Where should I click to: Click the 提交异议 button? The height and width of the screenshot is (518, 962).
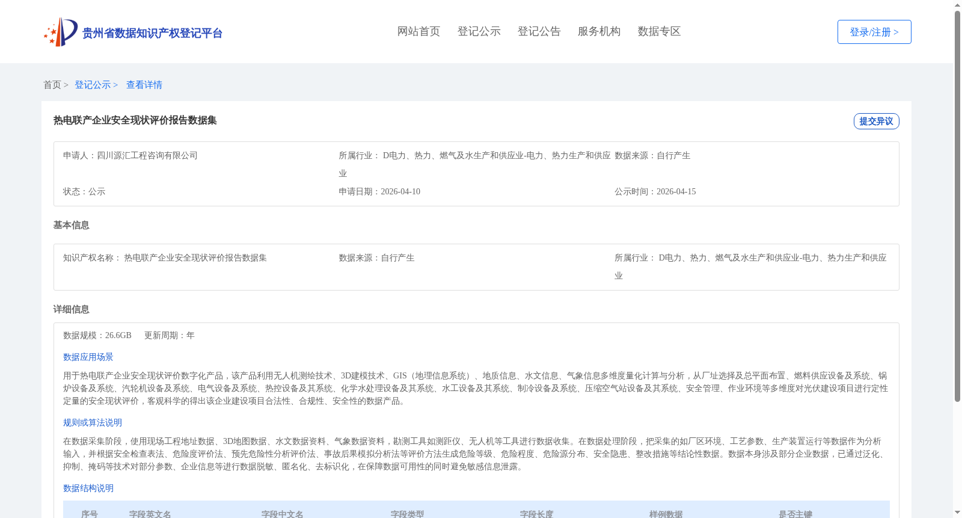876,121
